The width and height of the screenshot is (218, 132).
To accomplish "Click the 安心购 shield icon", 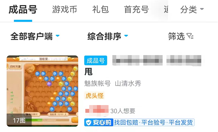I will click(89, 122).
